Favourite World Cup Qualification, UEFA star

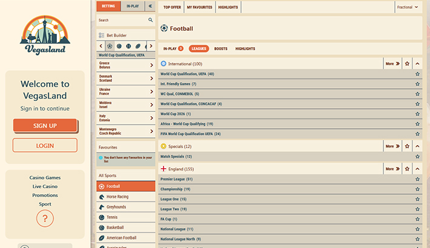[x=417, y=74]
